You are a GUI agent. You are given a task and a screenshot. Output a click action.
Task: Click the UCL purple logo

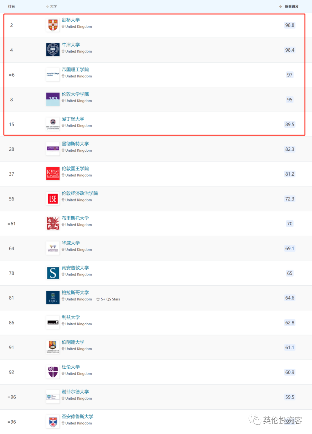(53, 99)
